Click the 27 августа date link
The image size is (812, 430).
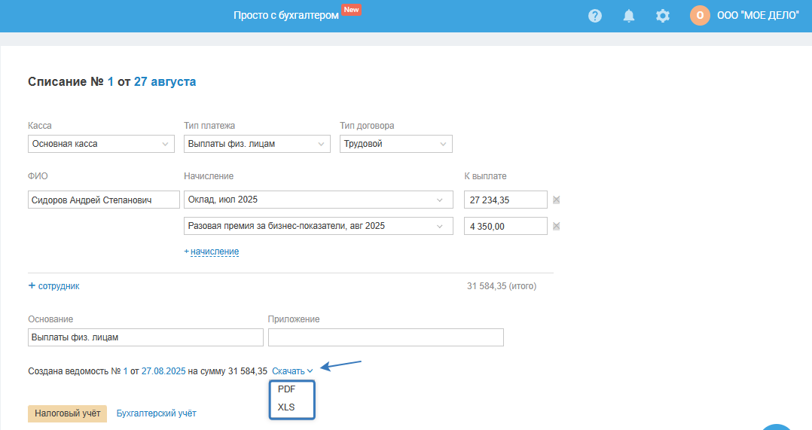165,82
